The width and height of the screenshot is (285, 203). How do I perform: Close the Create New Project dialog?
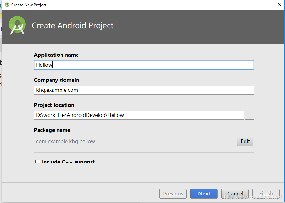[x=279, y=5]
